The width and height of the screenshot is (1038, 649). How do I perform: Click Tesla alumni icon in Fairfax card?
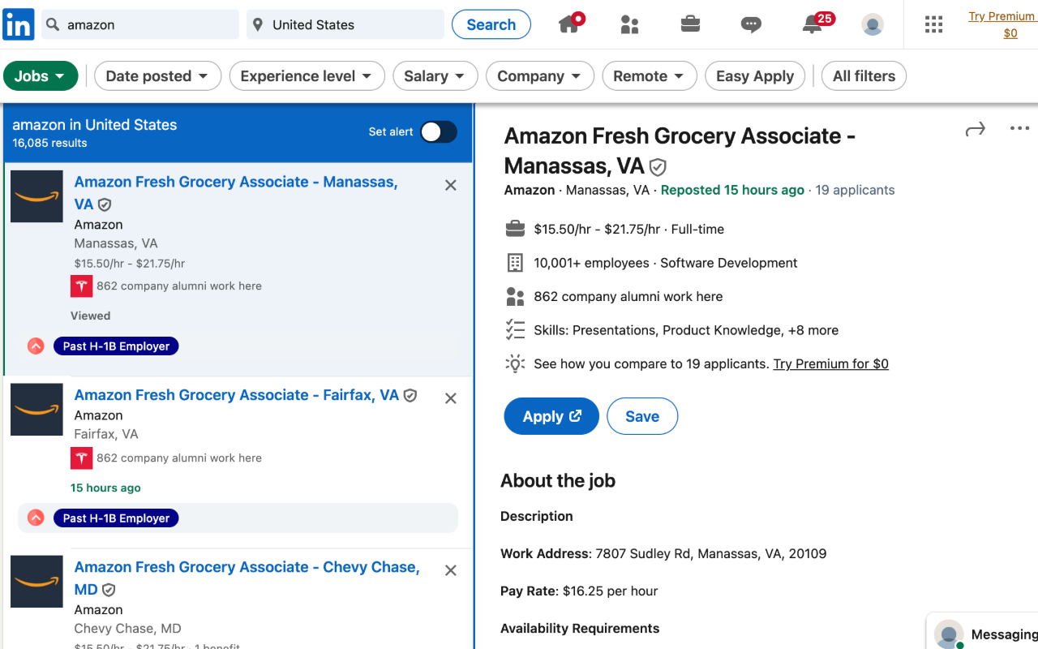pos(81,458)
